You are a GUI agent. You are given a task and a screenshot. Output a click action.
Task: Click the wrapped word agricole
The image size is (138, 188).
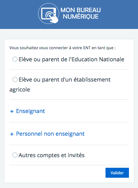click(x=20, y=90)
